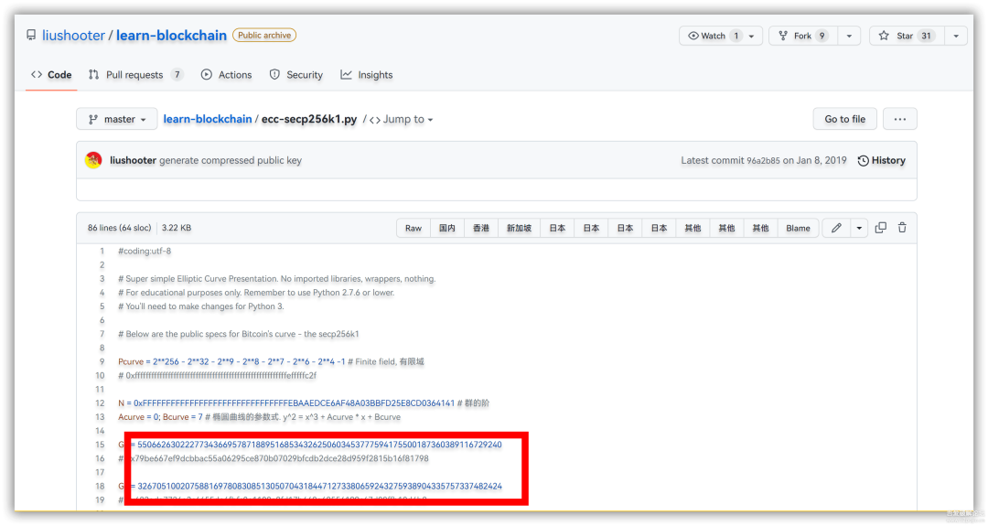Click the 新加坡 mirror button

[x=520, y=228]
